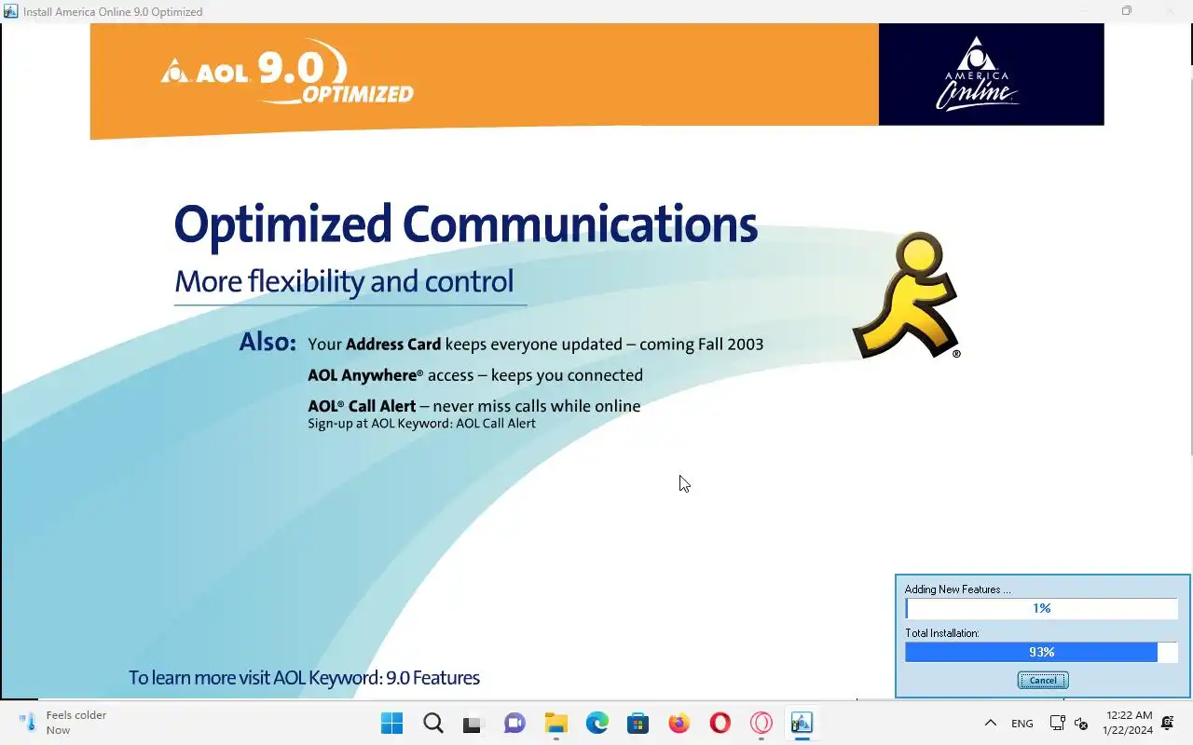Viewport: 1193px width, 745px height.
Task: Click the America Online triangle logo
Action: [977, 74]
